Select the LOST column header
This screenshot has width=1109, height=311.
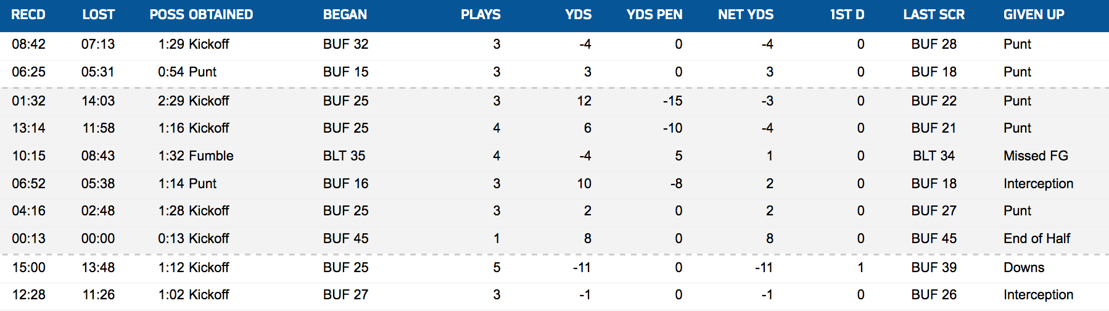pyautogui.click(x=99, y=15)
